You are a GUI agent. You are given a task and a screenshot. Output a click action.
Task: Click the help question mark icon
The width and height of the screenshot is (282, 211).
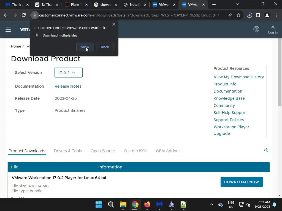(266, 150)
